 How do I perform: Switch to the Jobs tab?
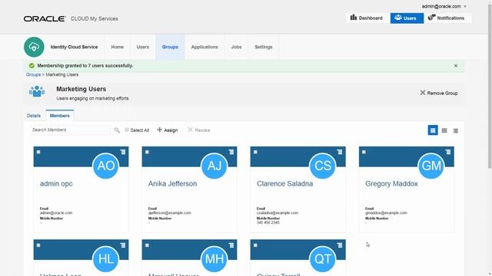(236, 47)
